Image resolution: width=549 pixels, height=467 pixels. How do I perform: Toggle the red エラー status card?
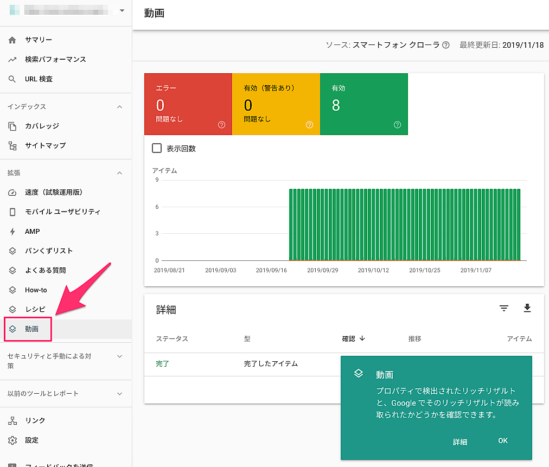188,104
